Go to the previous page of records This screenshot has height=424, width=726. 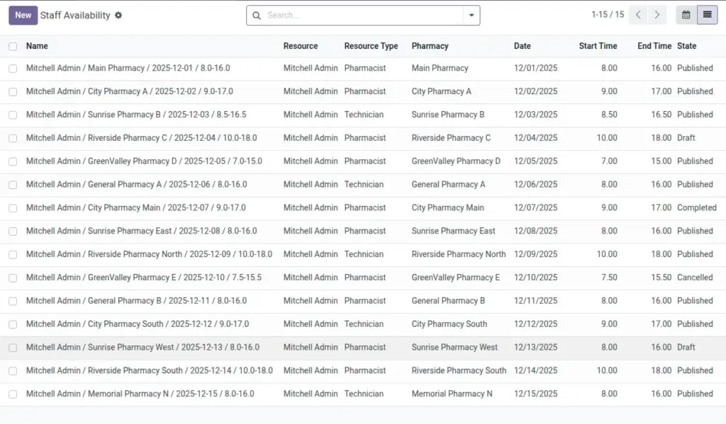coord(638,15)
